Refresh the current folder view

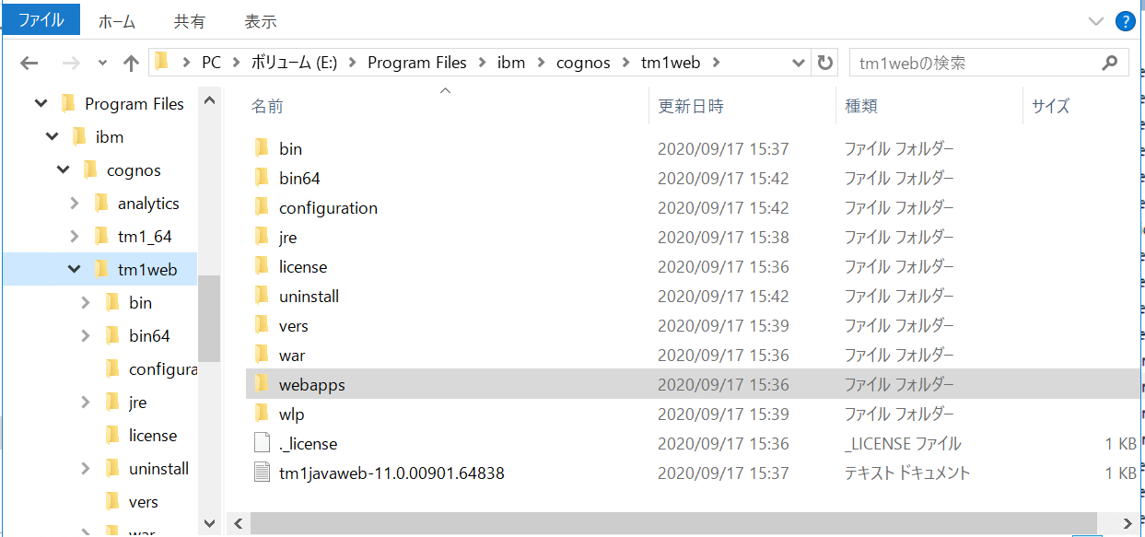(x=824, y=63)
